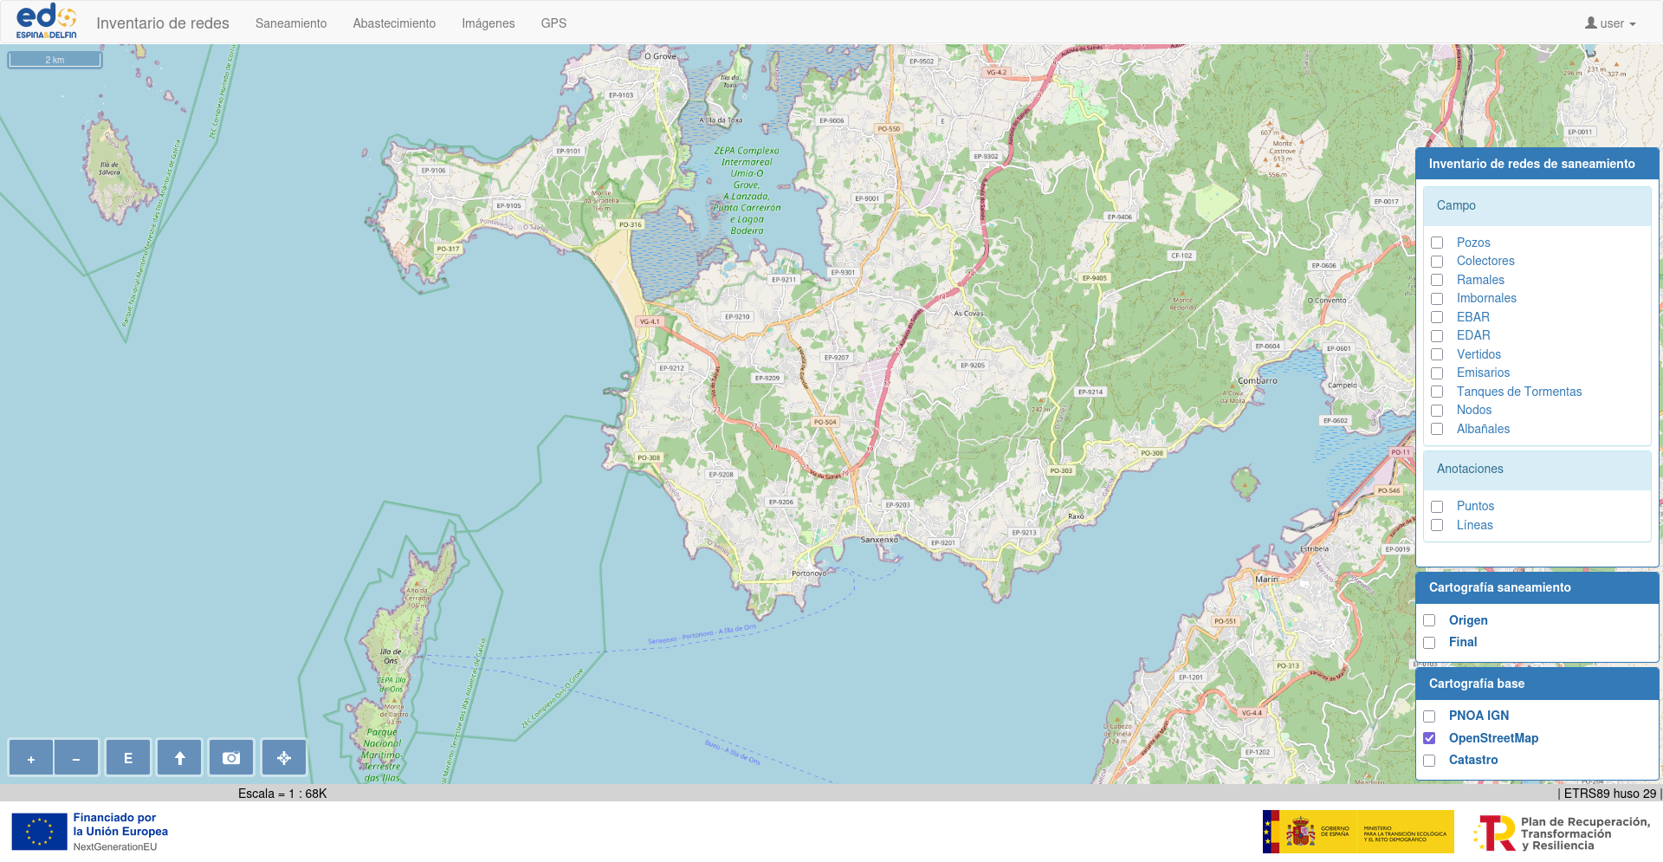Enable the Ramales layer checkbox
Screen dimensions: 1663x862
(1437, 280)
